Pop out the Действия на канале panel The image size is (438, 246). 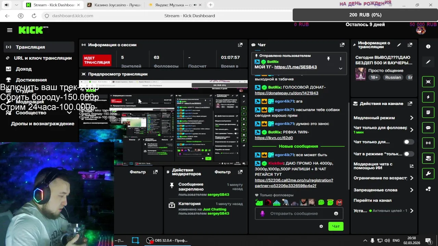coord(410,104)
